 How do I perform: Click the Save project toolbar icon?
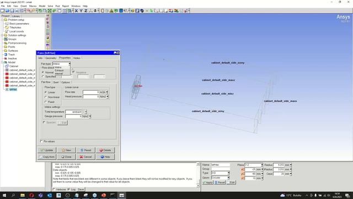(12, 11)
